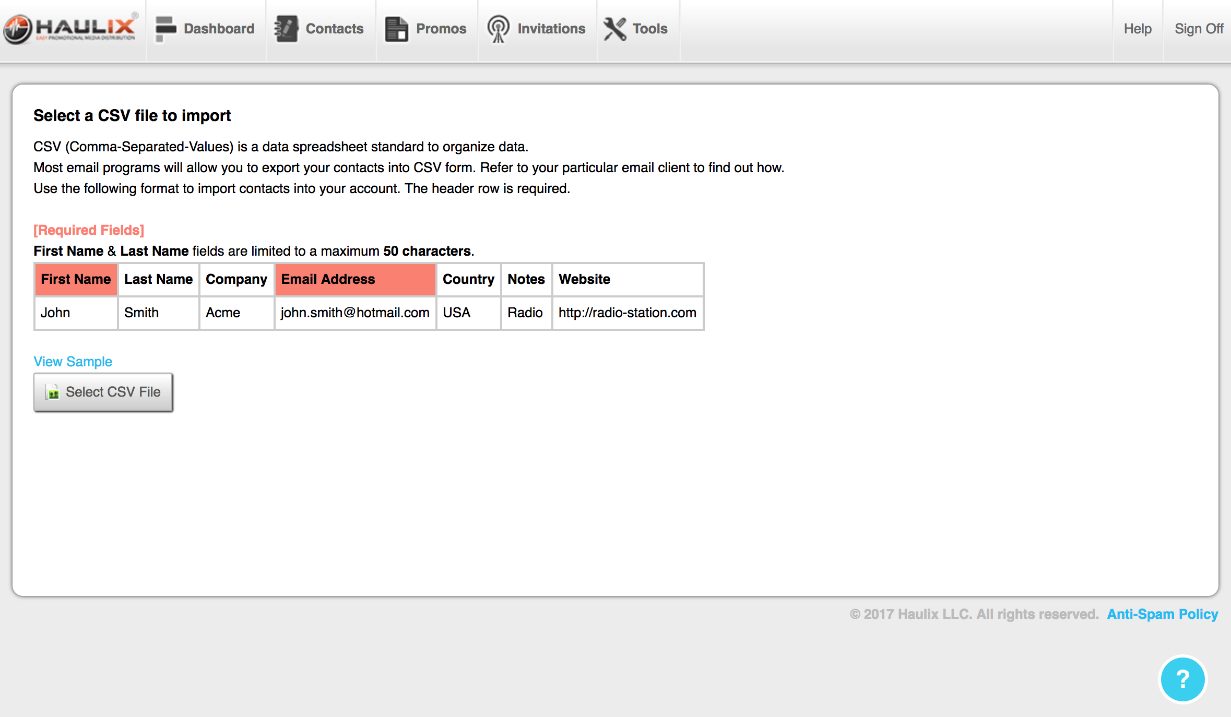Image resolution: width=1231 pixels, height=717 pixels.
Task: Click the USA sample cell
Action: [x=468, y=313]
